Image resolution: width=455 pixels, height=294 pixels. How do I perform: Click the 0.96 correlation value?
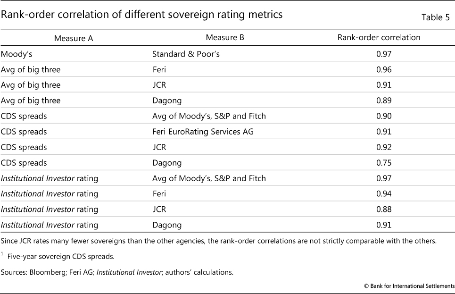coord(384,69)
